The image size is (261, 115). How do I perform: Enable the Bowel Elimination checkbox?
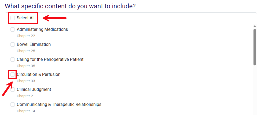pyautogui.click(x=13, y=44)
